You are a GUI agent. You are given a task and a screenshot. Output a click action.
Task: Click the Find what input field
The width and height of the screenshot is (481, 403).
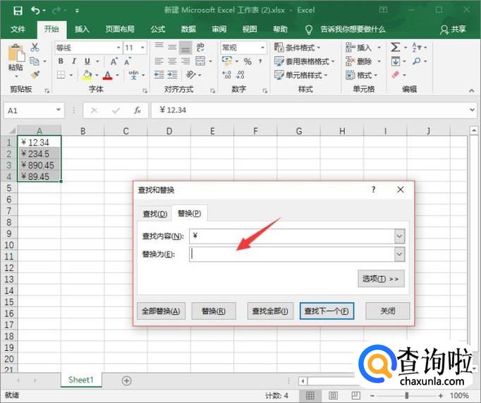click(292, 236)
